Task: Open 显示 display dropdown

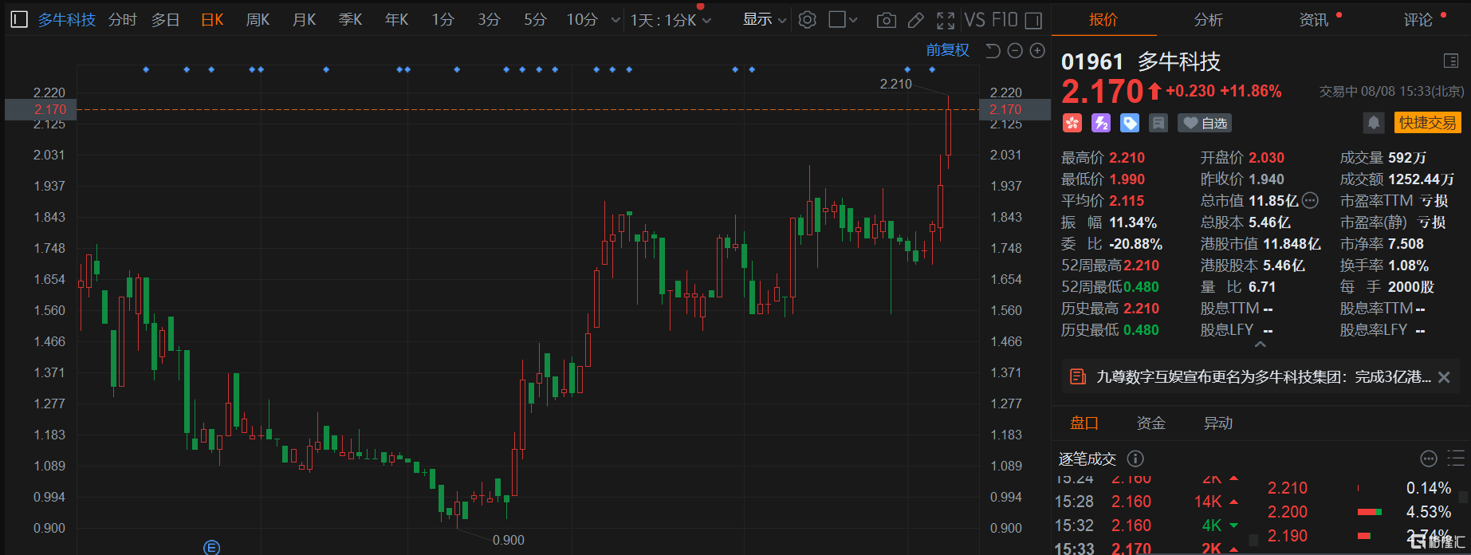Action: (x=765, y=19)
